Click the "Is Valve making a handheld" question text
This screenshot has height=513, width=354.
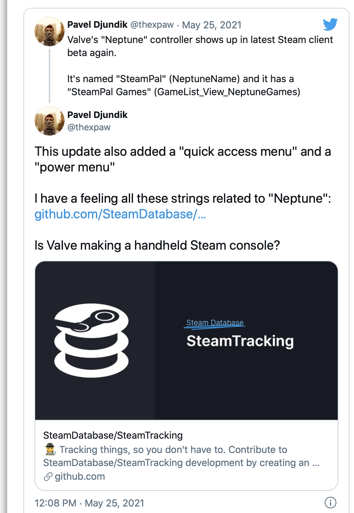[157, 245]
